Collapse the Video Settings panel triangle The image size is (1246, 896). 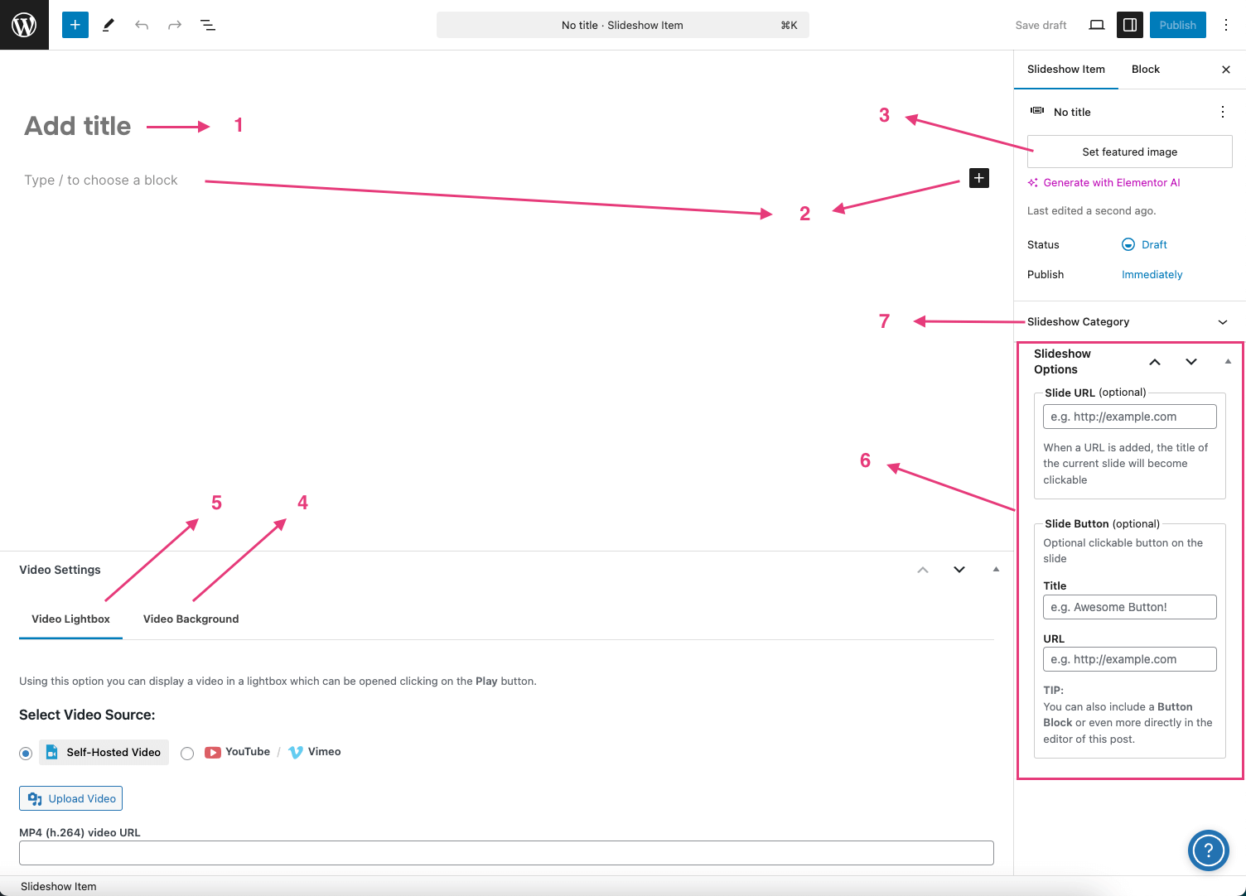point(996,569)
